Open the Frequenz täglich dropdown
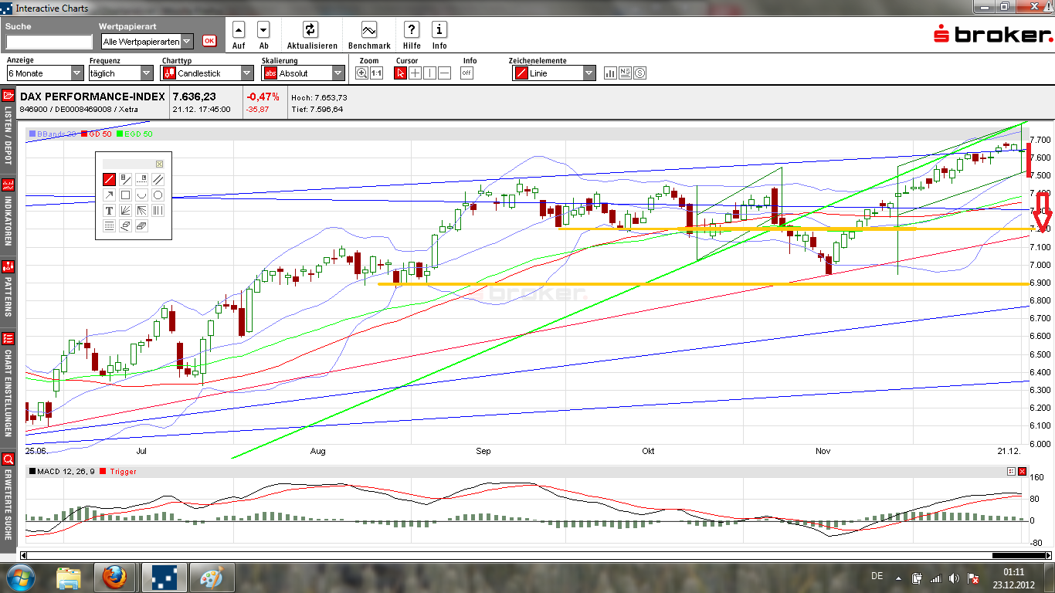The height and width of the screenshot is (593, 1055). tap(121, 73)
